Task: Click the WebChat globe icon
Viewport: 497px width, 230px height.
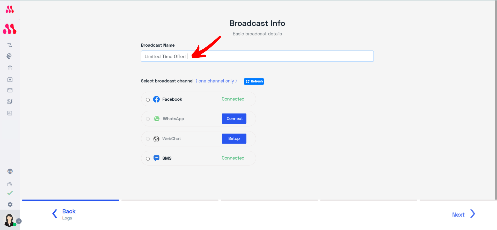Action: coord(156,139)
